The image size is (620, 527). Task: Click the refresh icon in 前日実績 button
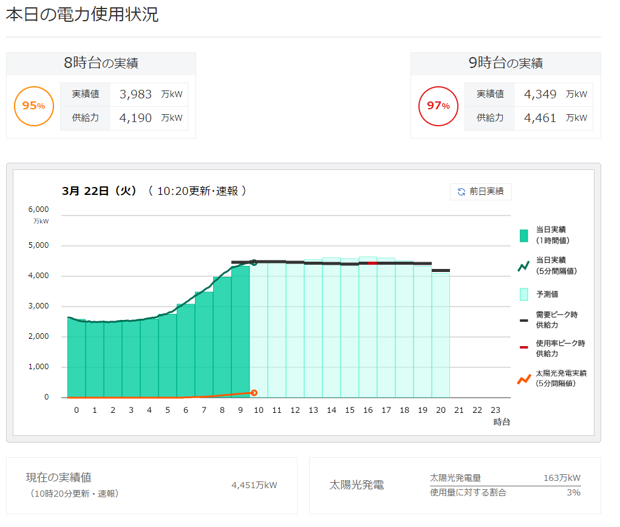[x=461, y=192]
